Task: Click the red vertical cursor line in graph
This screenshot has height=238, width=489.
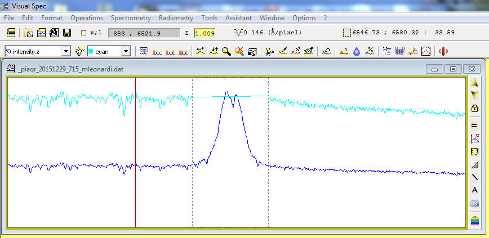Action: coord(135,152)
